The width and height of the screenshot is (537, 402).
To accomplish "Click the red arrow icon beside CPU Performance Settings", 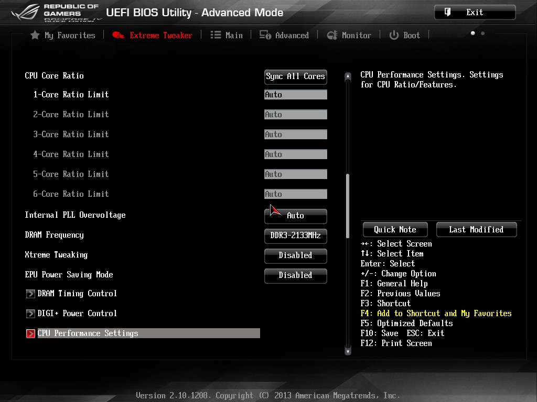I will coord(30,333).
